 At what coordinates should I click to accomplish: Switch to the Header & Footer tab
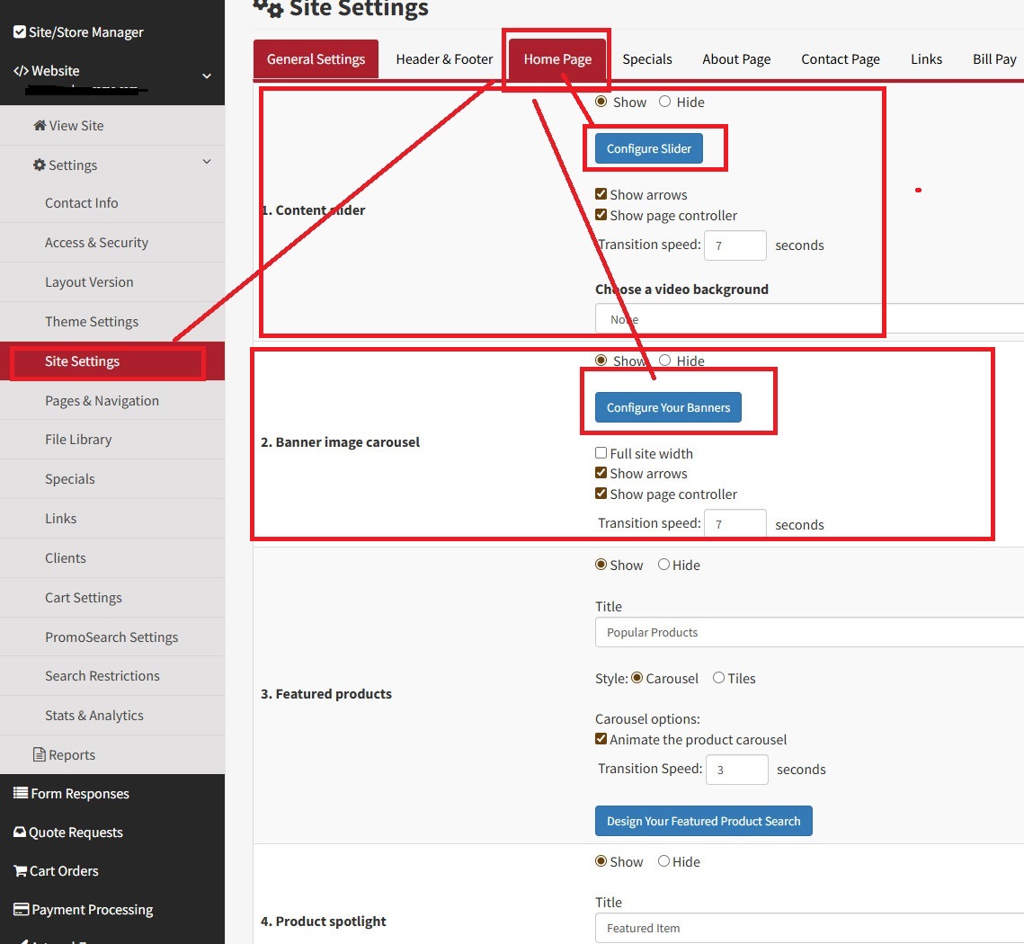(x=444, y=59)
